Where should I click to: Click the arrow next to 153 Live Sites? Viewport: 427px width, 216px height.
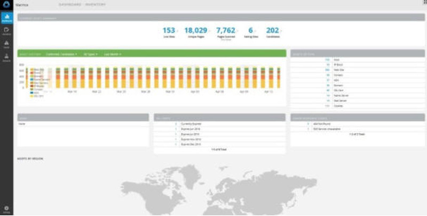pos(179,30)
